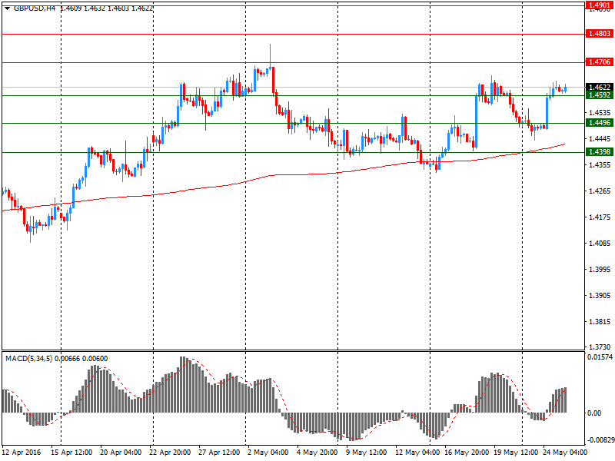Click the MACD 0.00 zero-level value
The height and width of the screenshot is (461, 615).
tap(594, 413)
